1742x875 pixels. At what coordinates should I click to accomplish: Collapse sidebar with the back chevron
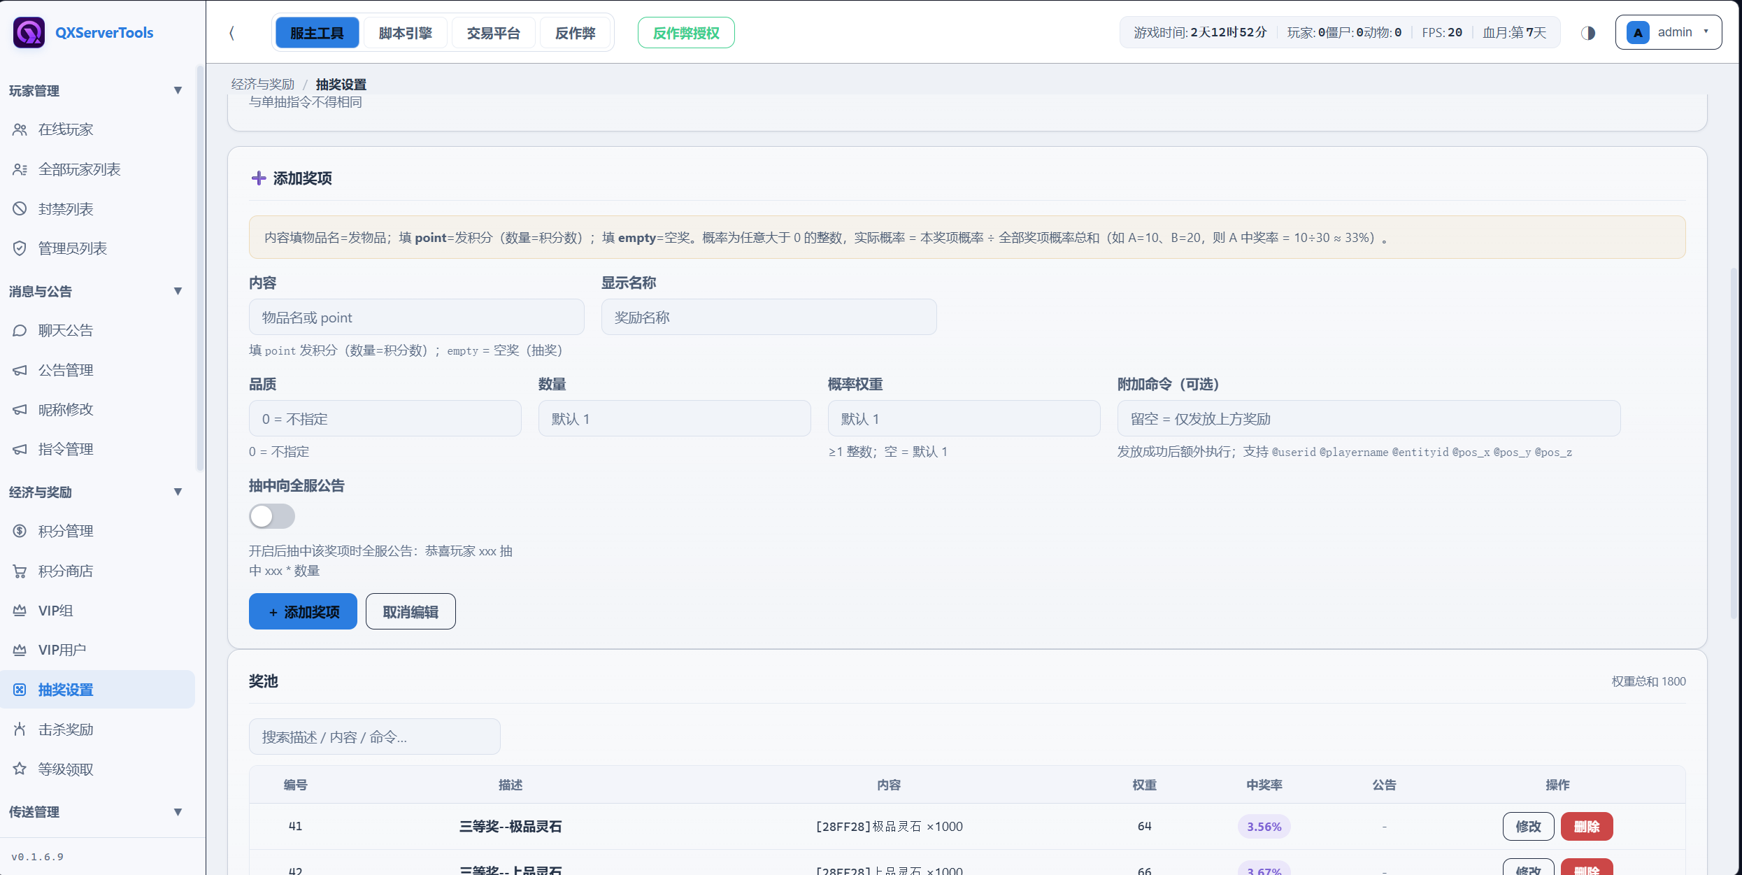(x=231, y=33)
